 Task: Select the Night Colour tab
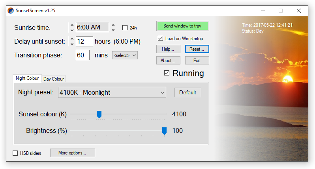click(27, 78)
